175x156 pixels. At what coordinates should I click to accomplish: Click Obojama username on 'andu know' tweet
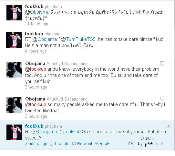(x=35, y=64)
